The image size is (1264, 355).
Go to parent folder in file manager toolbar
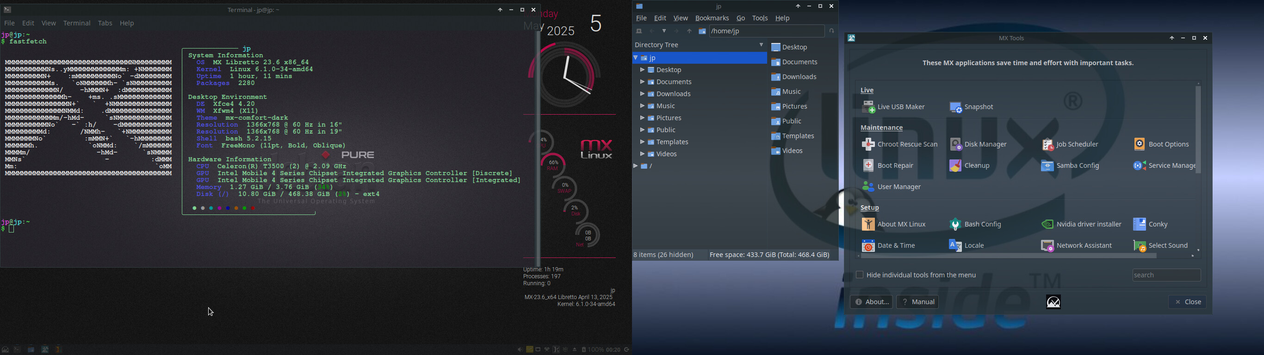tap(689, 31)
